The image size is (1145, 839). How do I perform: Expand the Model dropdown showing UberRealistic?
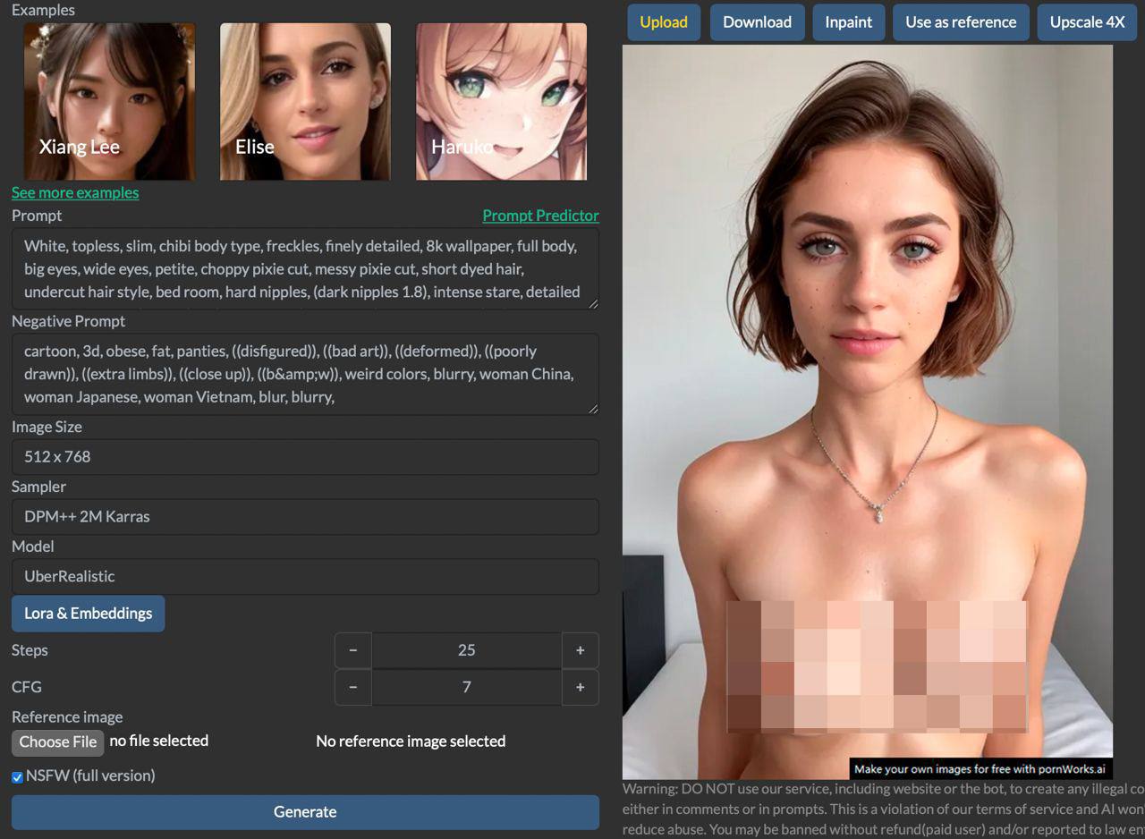305,576
